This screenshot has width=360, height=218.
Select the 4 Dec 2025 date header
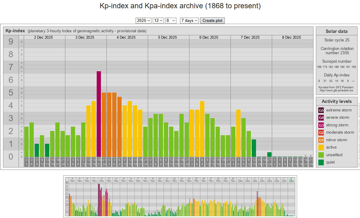pos(126,37)
